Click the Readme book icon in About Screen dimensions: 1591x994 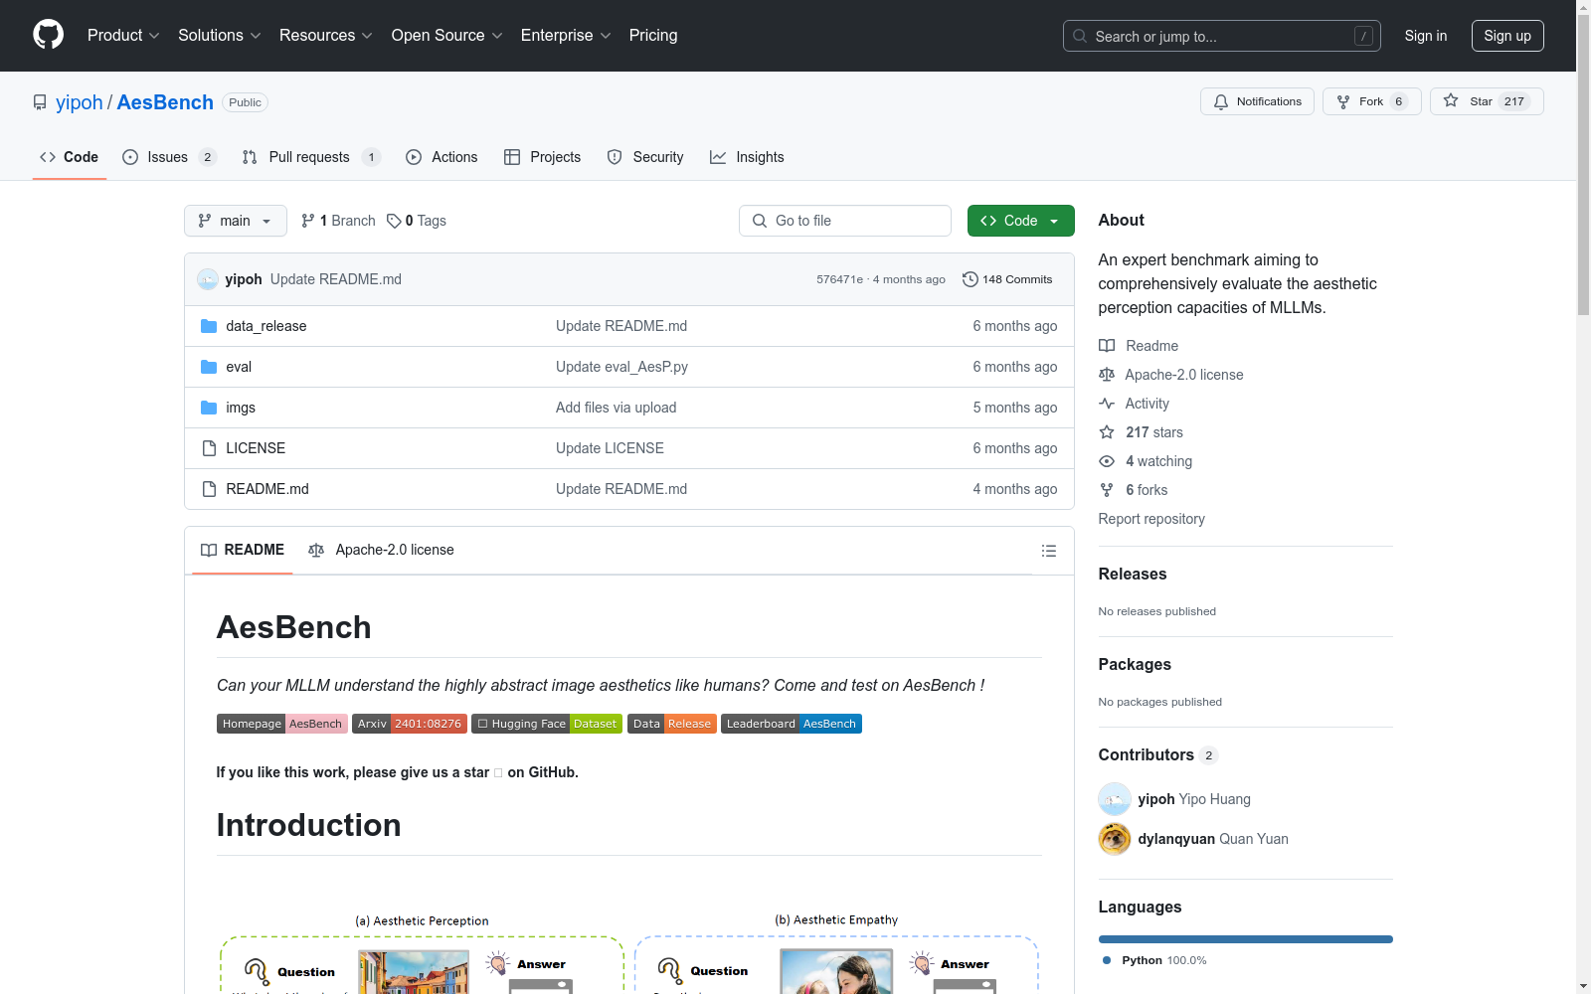click(x=1107, y=346)
